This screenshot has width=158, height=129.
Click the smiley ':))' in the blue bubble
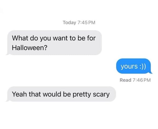coord(142,66)
